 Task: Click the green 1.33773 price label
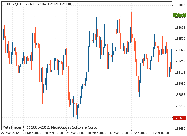179,15
